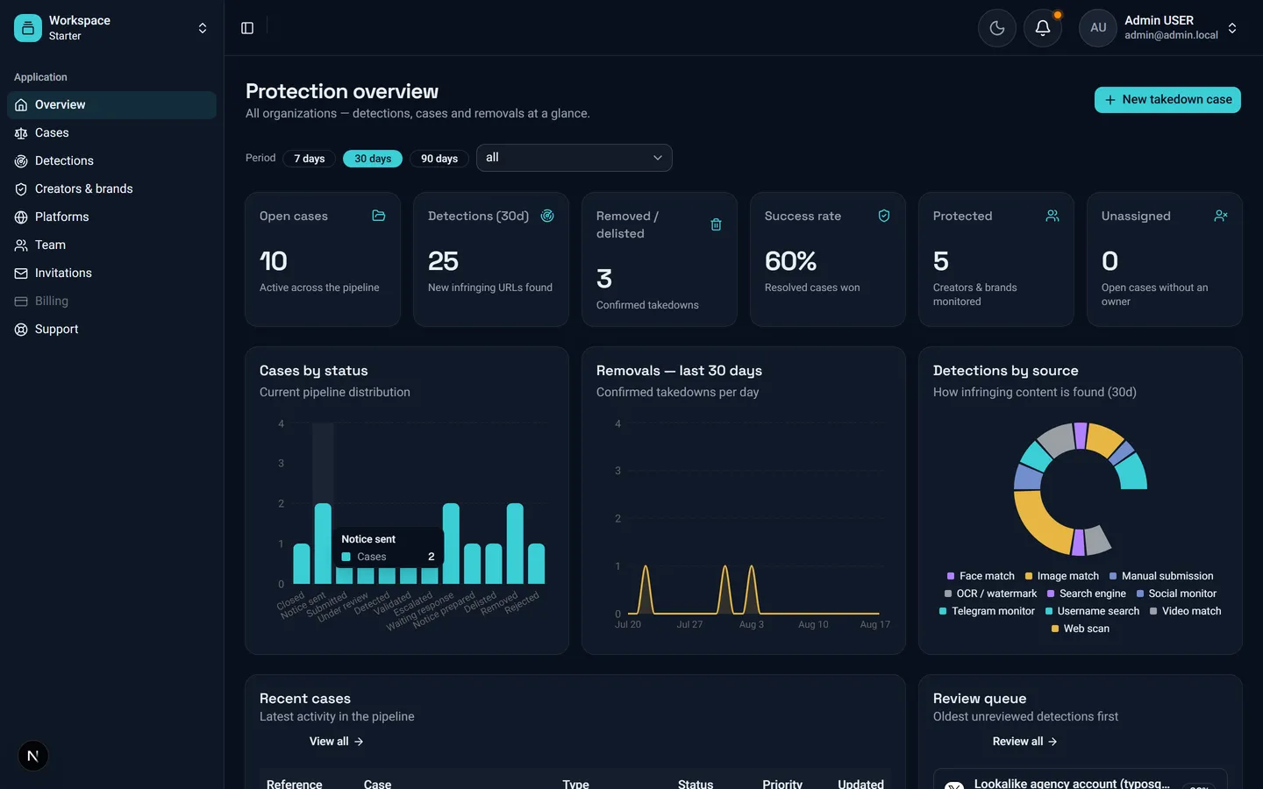The width and height of the screenshot is (1263, 789).
Task: Click View all recent cases link
Action: [x=336, y=742]
